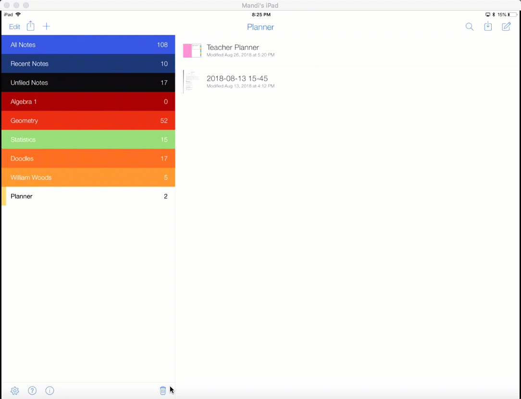
Task: Click the share icon in top toolbar
Action: [31, 26]
